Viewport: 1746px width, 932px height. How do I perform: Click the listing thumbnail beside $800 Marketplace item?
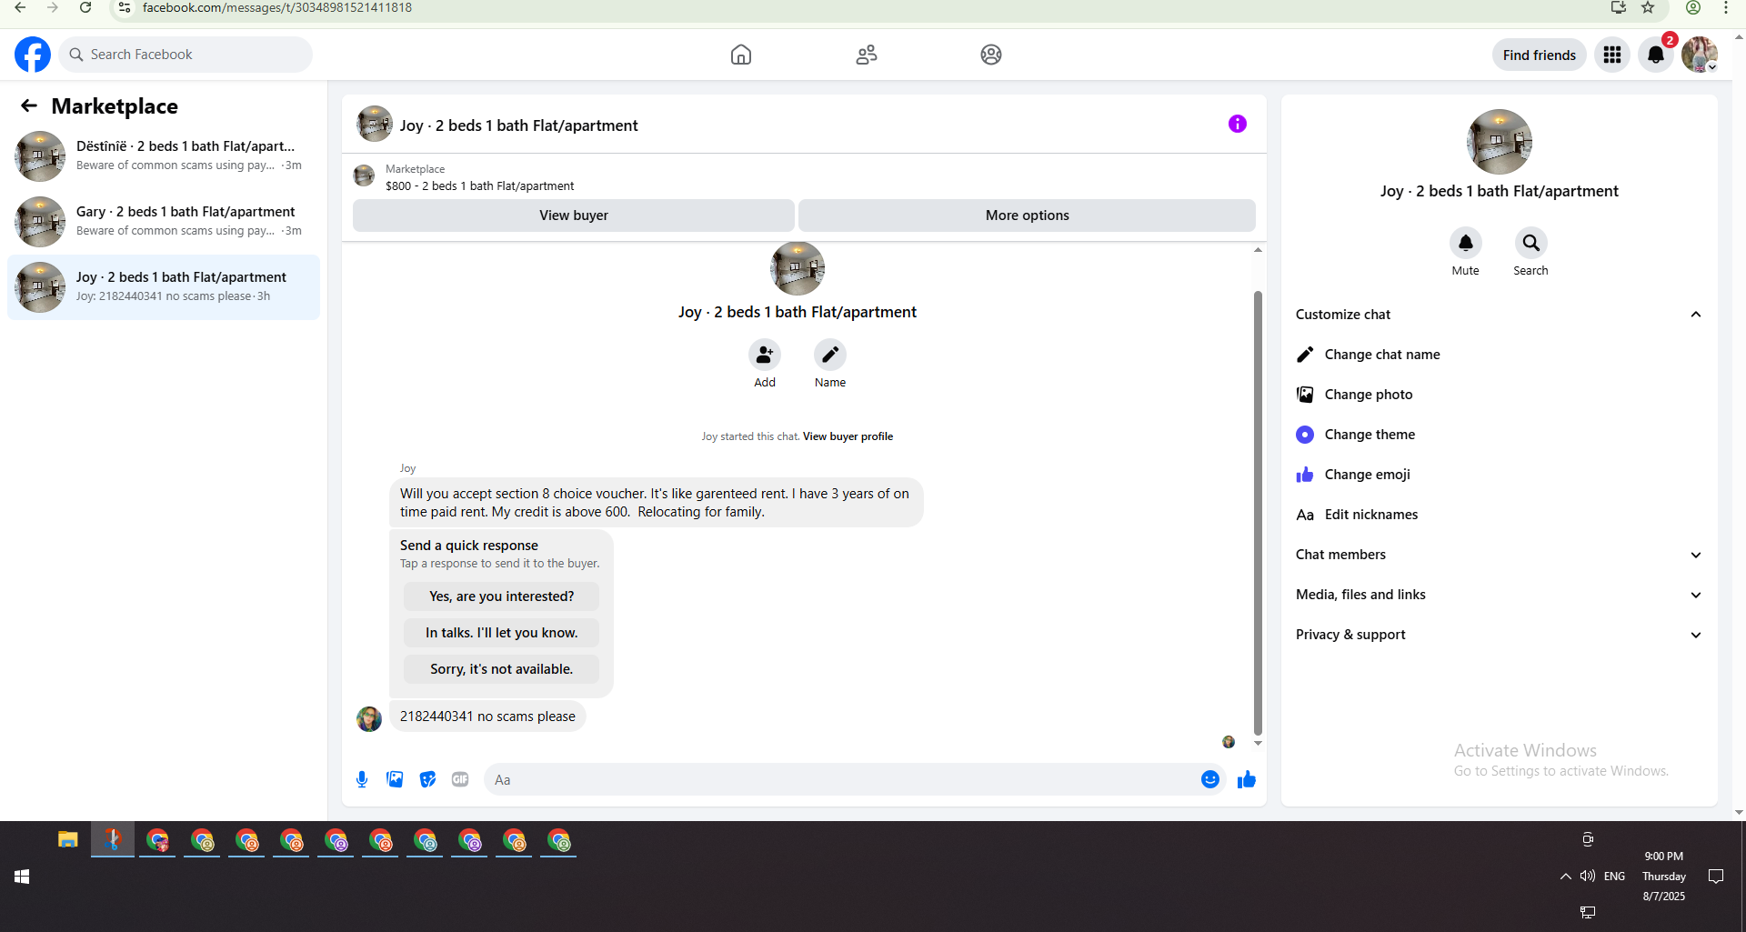click(364, 175)
